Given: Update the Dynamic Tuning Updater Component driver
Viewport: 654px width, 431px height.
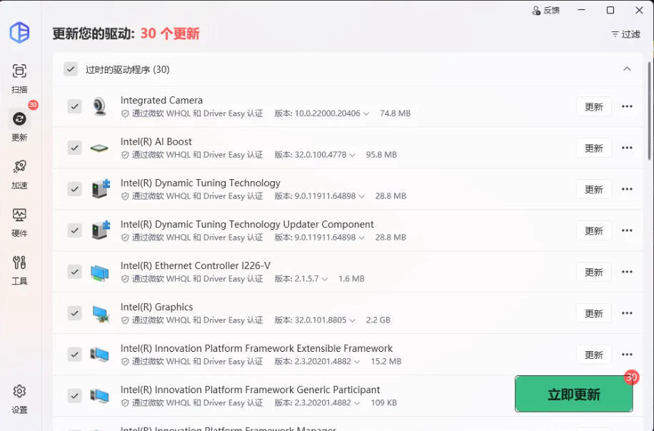Looking at the screenshot, I should click(x=594, y=231).
